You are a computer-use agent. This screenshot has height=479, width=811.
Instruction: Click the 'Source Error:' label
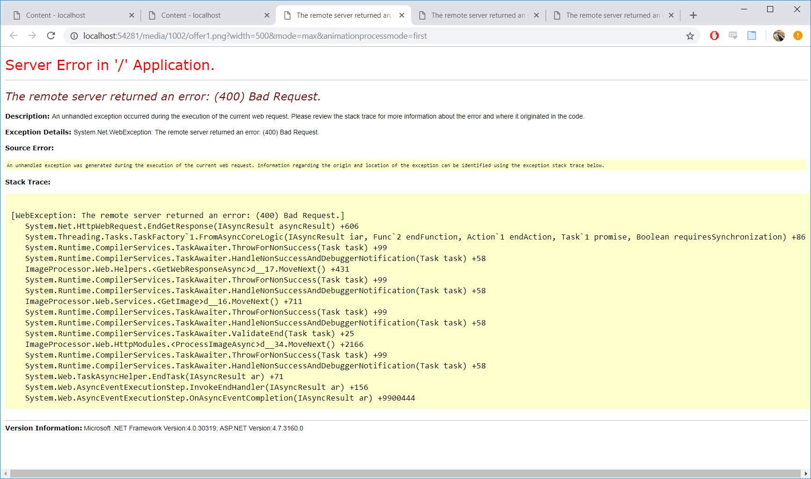[x=29, y=148]
